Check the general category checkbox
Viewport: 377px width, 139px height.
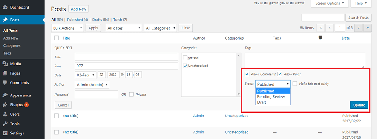(x=185, y=58)
